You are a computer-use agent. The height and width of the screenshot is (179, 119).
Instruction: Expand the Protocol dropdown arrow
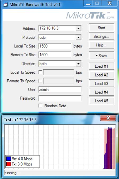point(78,37)
